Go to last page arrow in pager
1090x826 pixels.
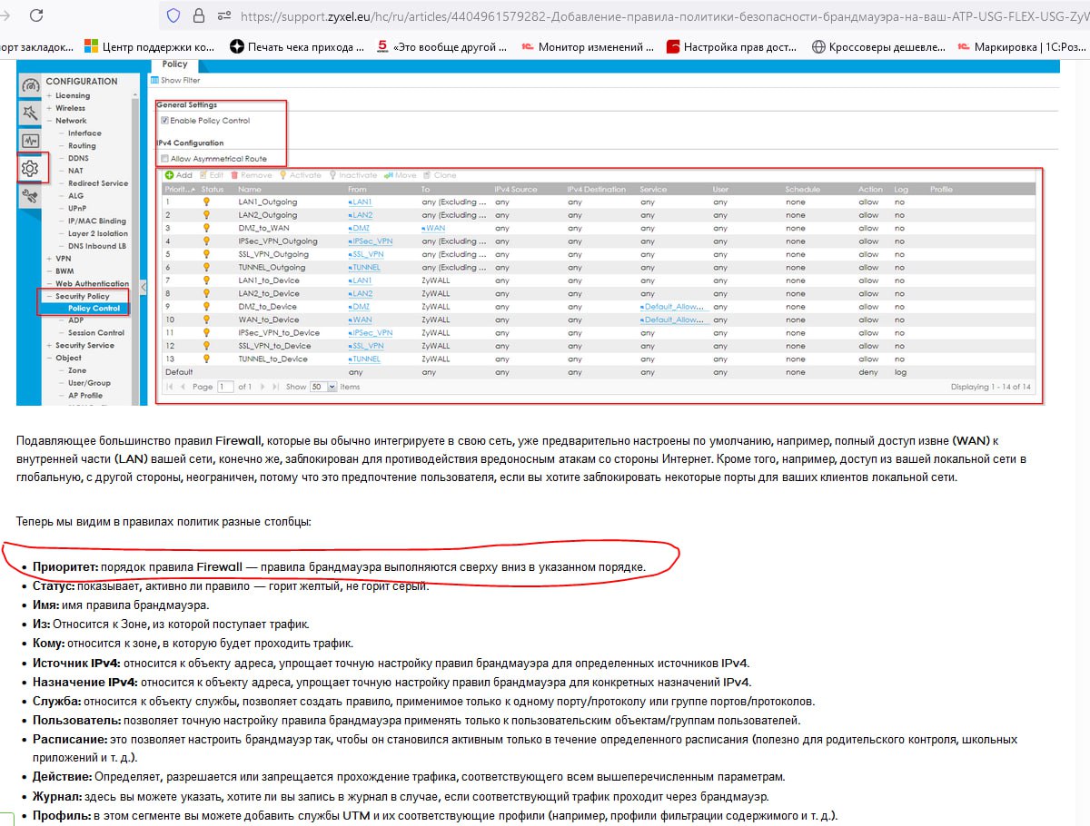pos(275,387)
